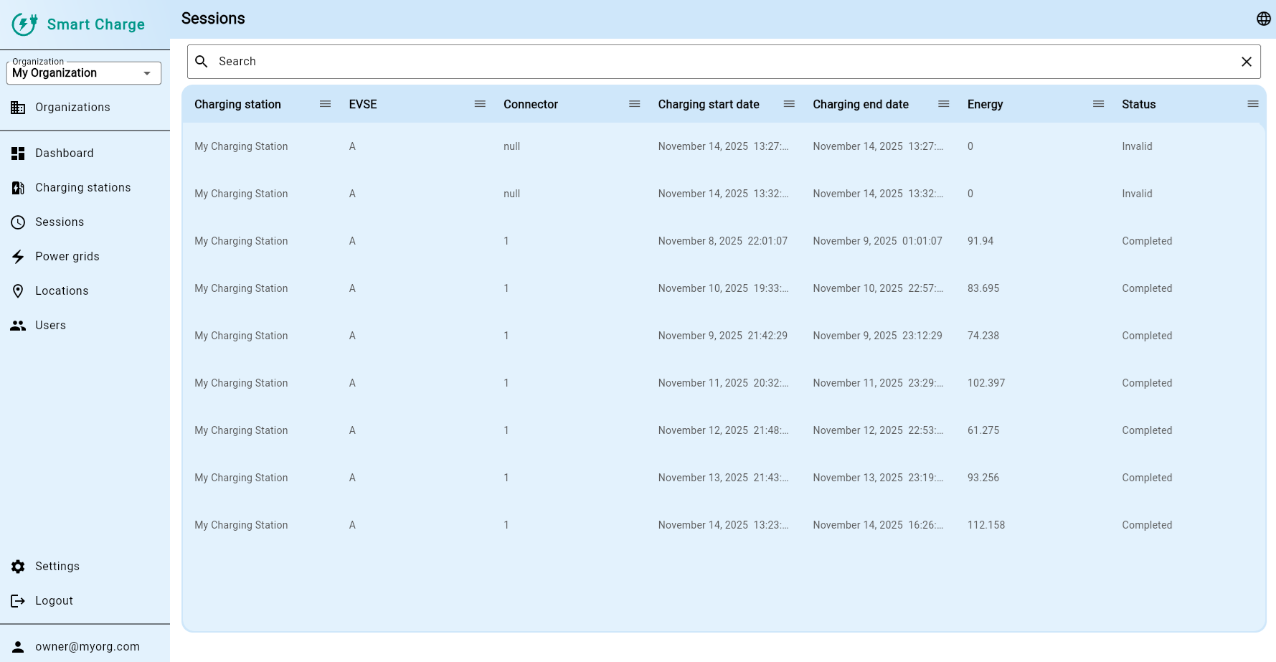Open the Energy column menu
Image resolution: width=1276 pixels, height=662 pixels.
(x=1098, y=103)
